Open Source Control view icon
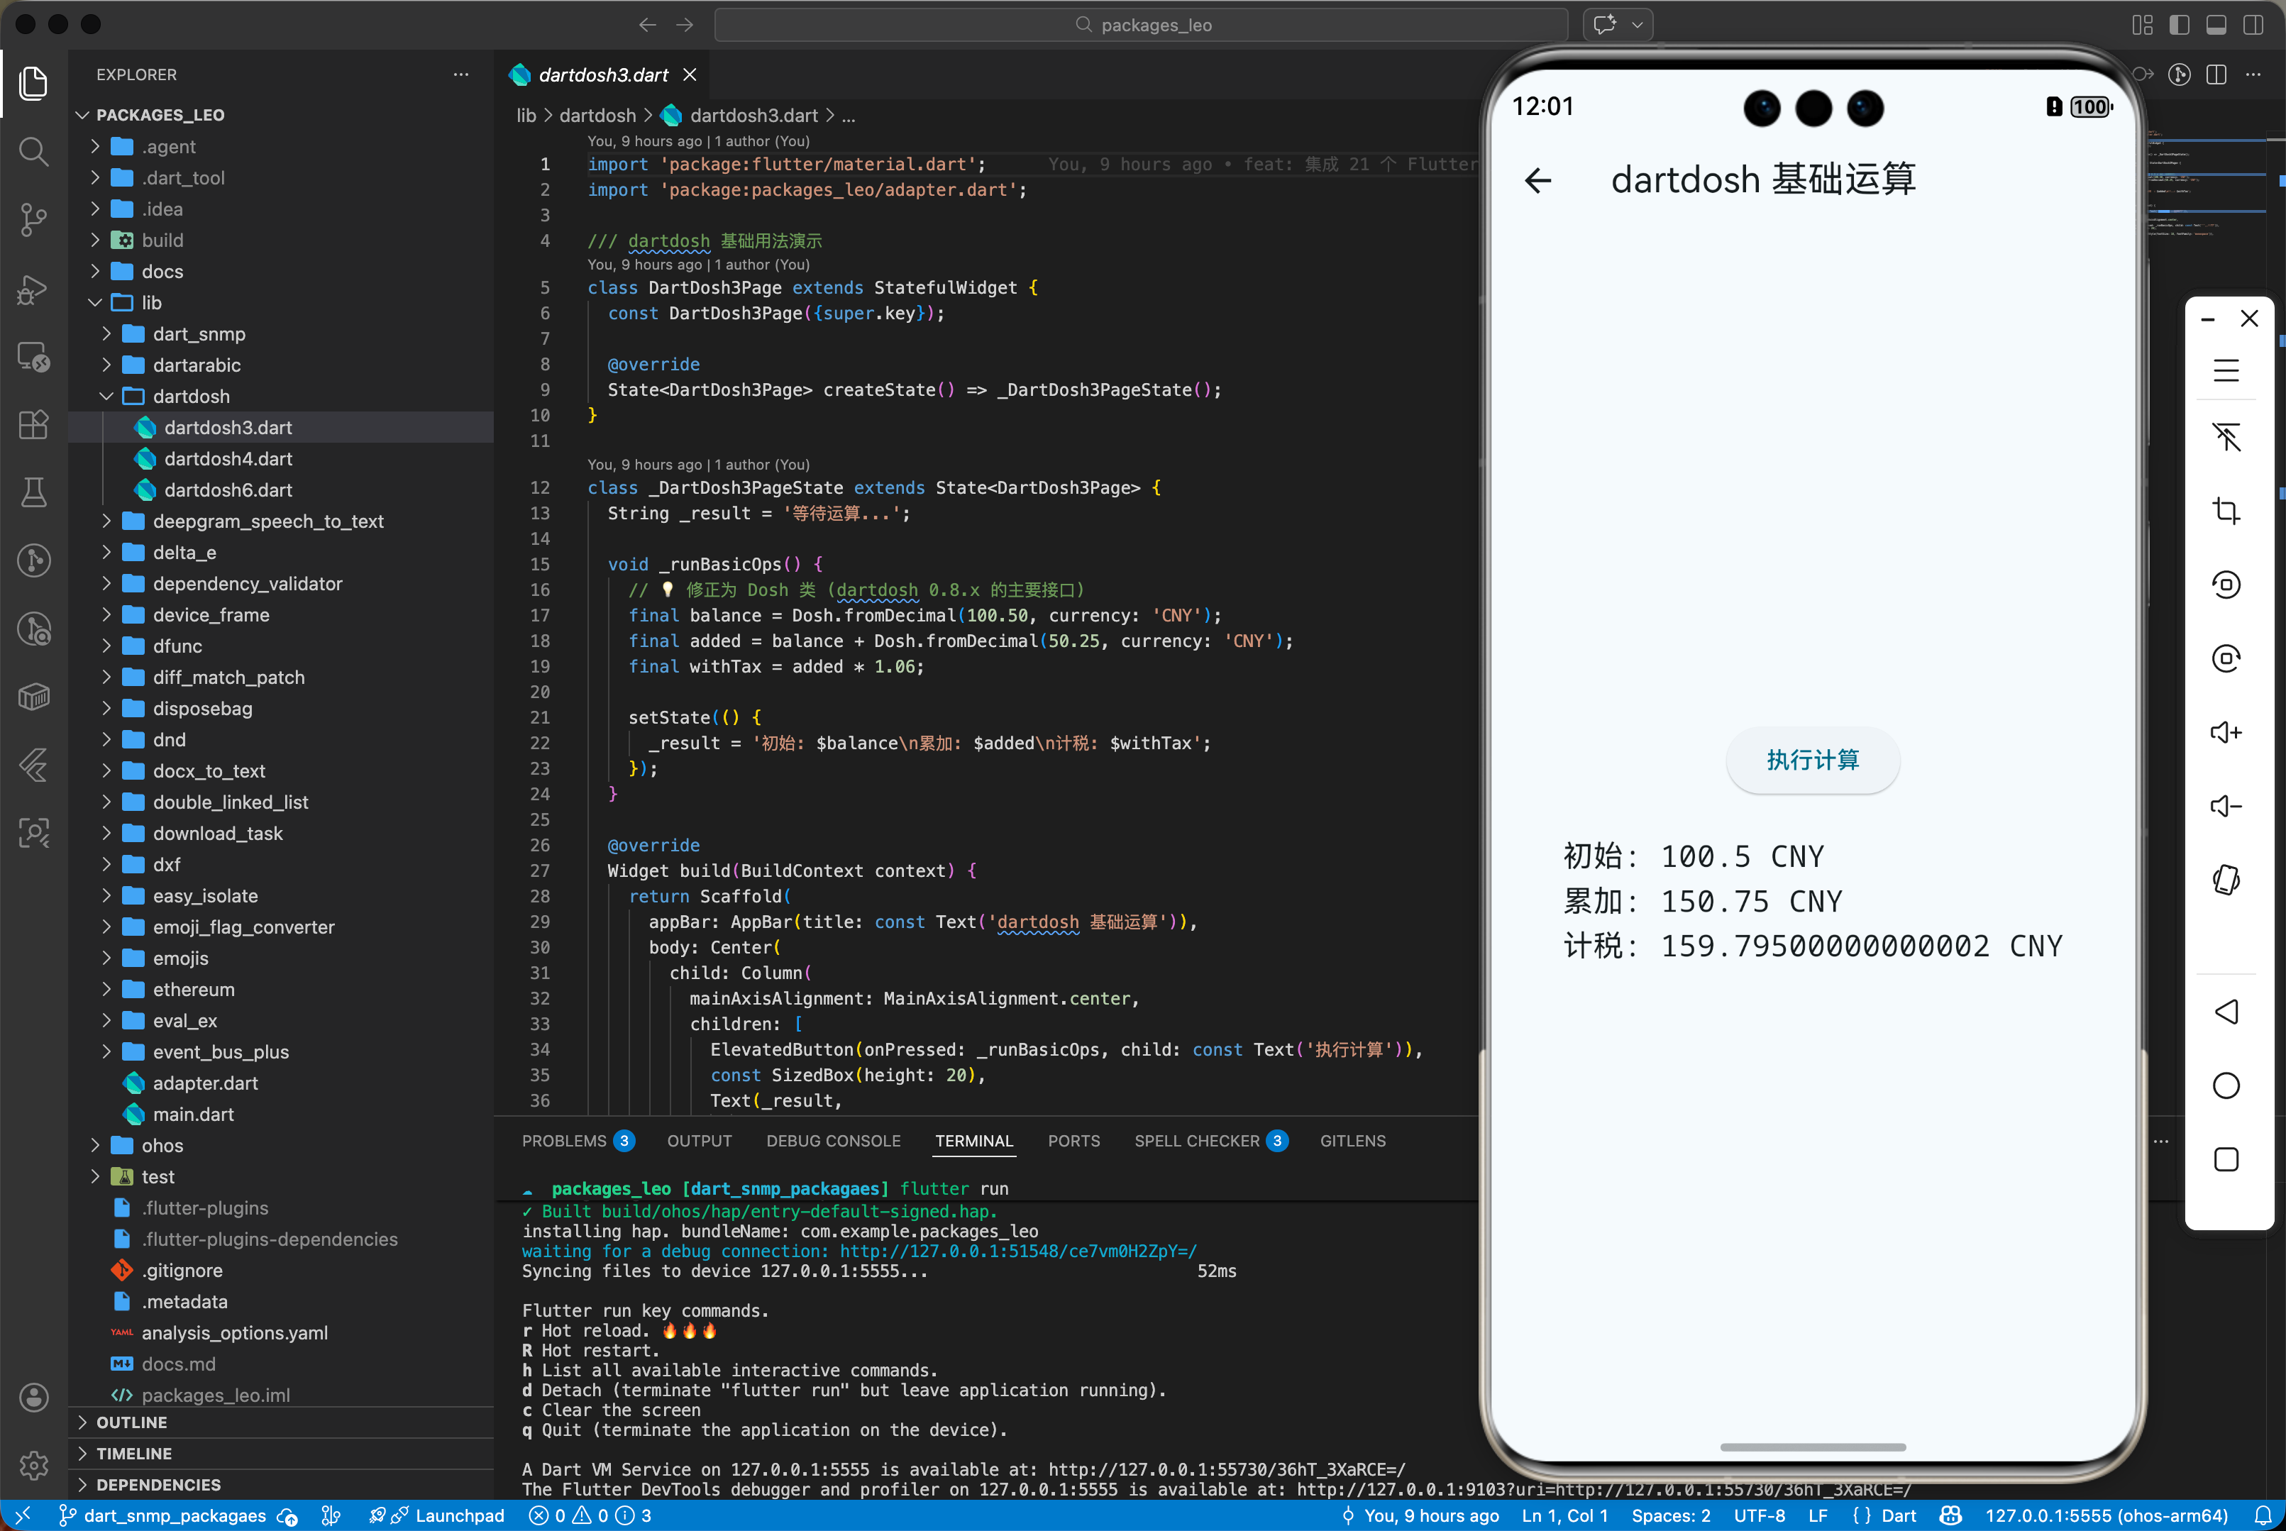This screenshot has height=1531, width=2286. 33,219
